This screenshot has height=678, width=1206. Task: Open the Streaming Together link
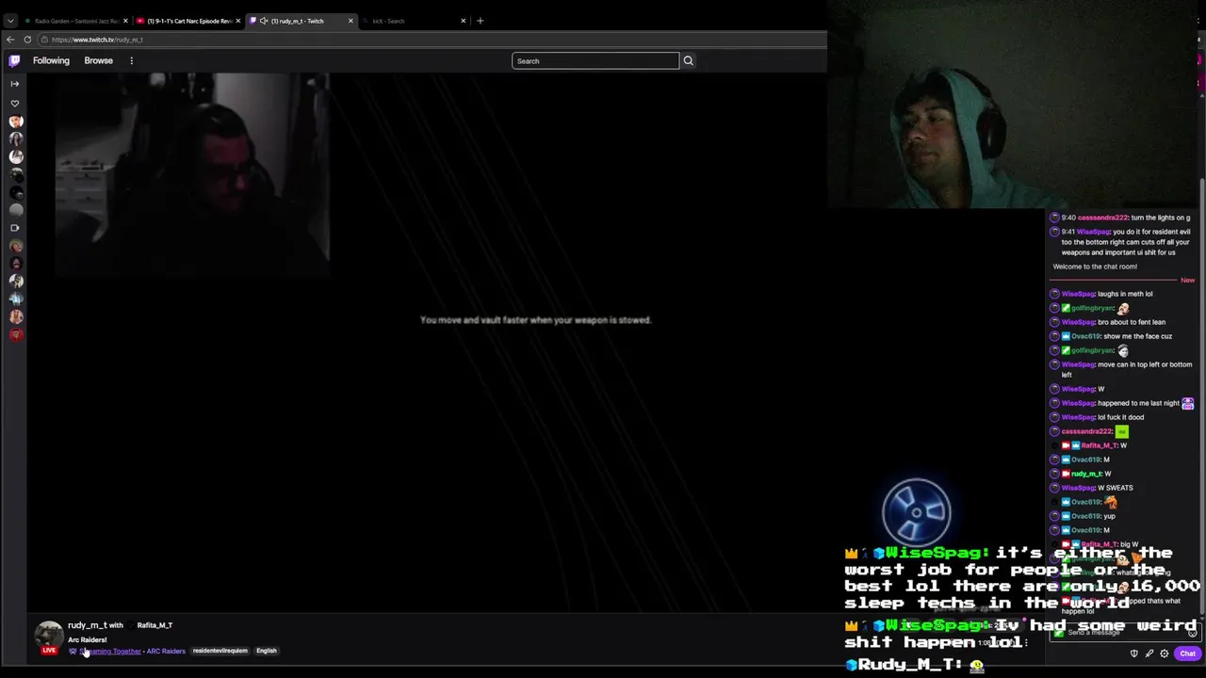point(109,651)
